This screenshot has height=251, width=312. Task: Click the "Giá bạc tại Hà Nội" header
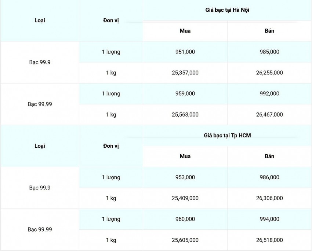click(227, 10)
